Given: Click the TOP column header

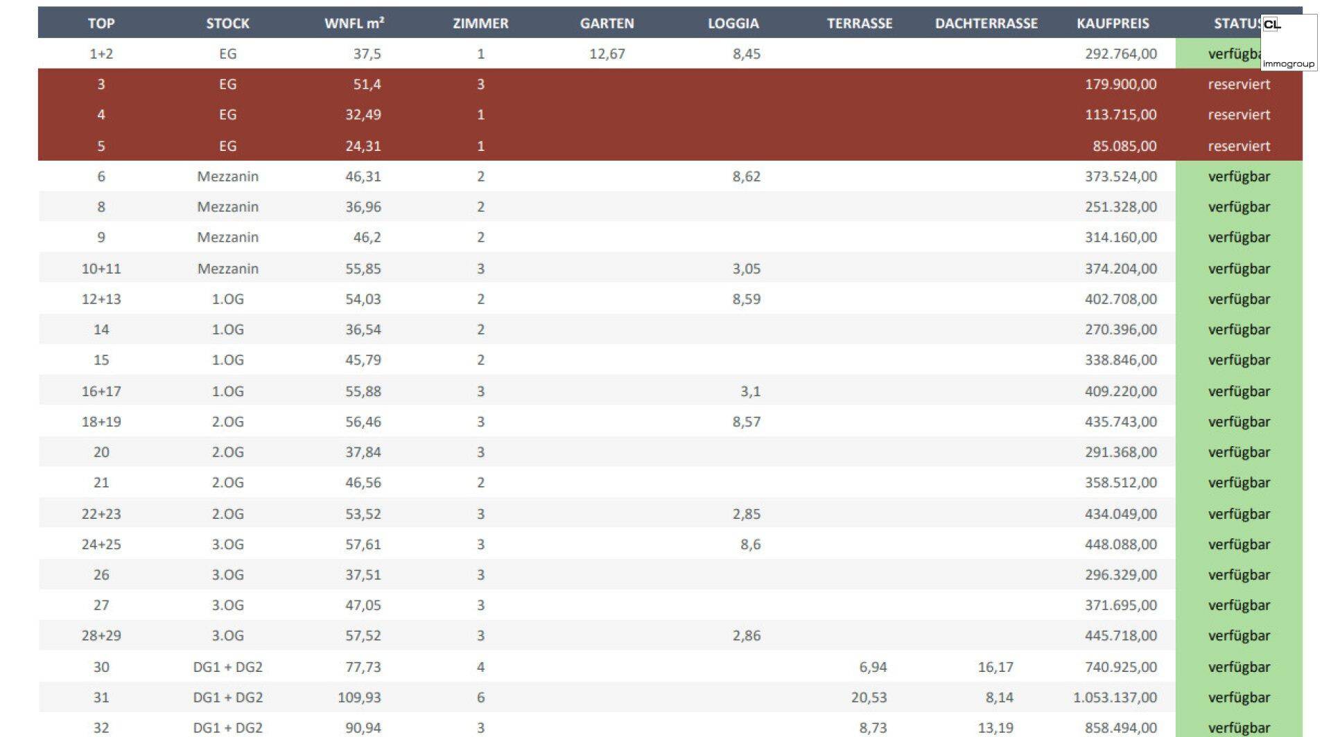Looking at the screenshot, I should (x=101, y=24).
